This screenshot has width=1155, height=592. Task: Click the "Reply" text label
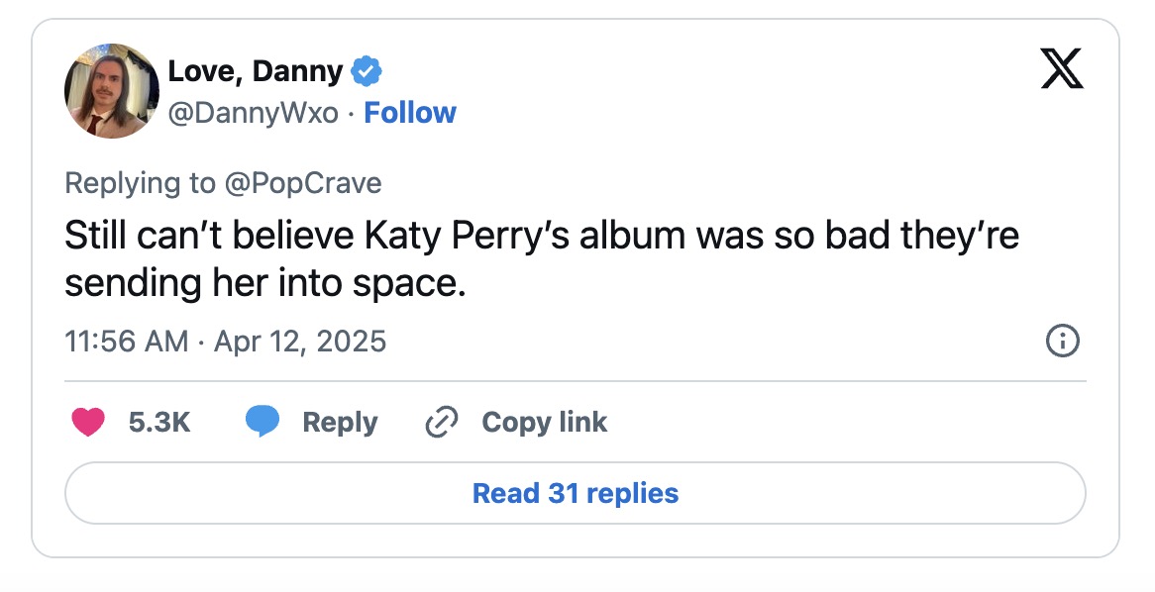[x=340, y=423]
